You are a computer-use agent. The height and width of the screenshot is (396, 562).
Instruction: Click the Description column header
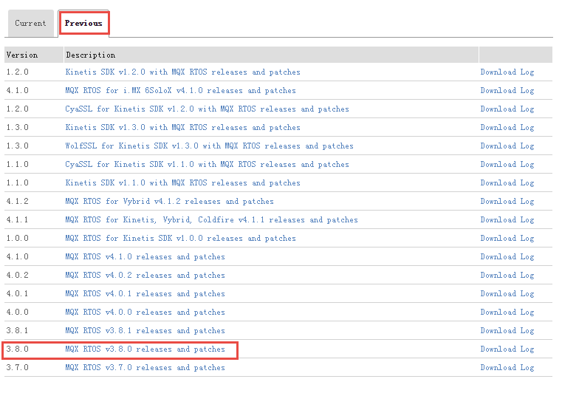pyautogui.click(x=271, y=55)
